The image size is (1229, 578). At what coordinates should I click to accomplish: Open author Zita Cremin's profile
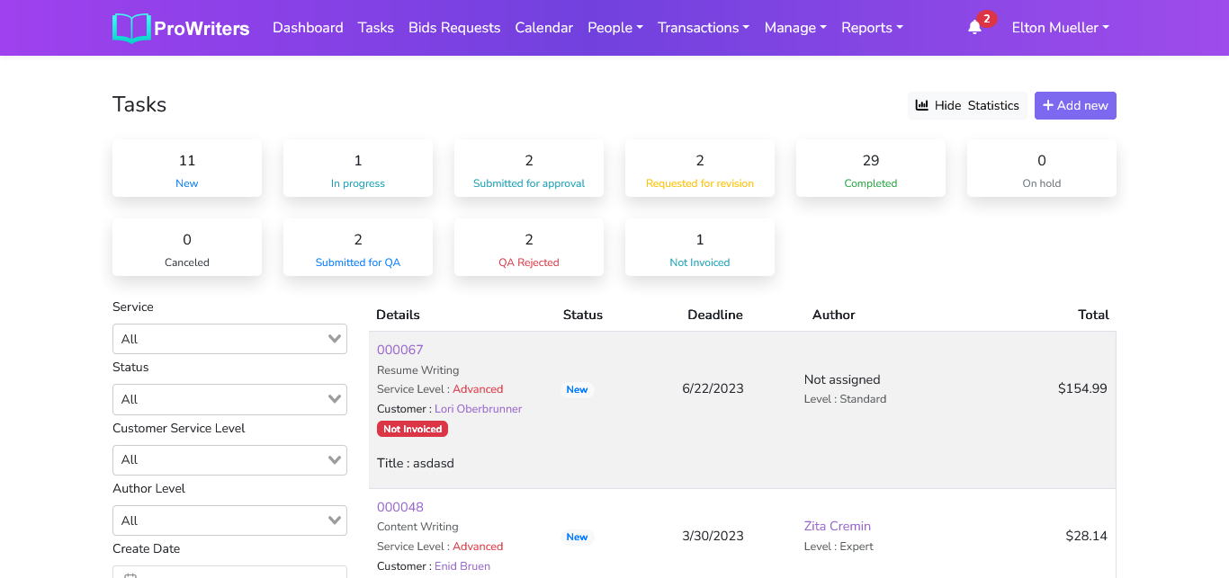pyautogui.click(x=837, y=526)
